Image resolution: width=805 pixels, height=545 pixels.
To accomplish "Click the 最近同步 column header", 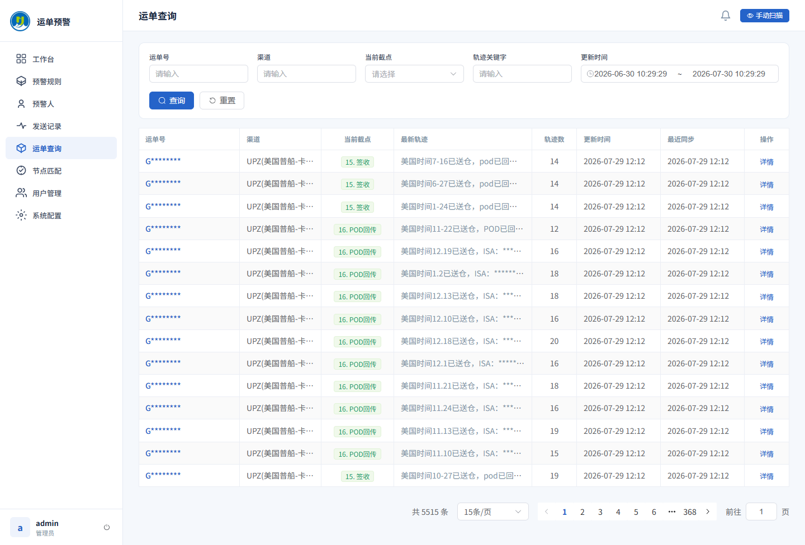I will click(681, 140).
